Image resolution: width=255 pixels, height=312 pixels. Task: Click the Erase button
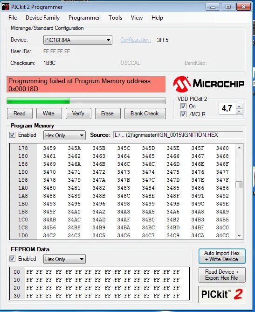coord(108,113)
